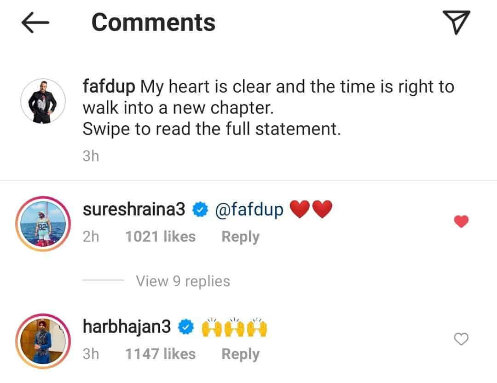Open the share paper plane icon

pos(456,22)
